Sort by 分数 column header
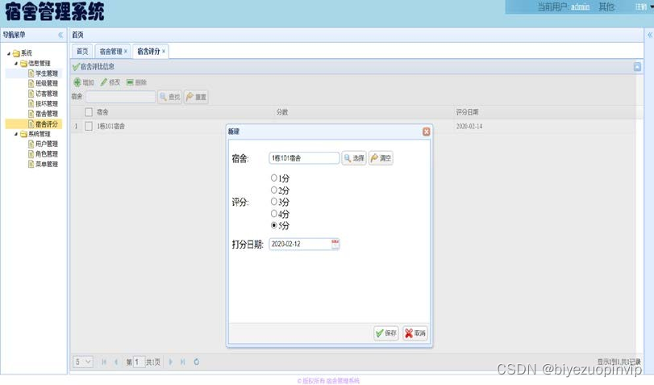The height and width of the screenshot is (385, 654). pos(282,112)
